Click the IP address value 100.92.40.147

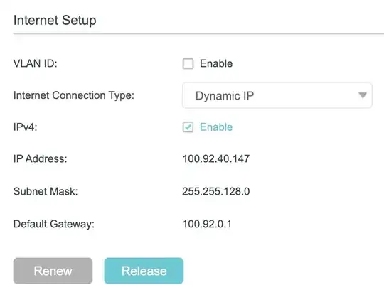(x=216, y=158)
